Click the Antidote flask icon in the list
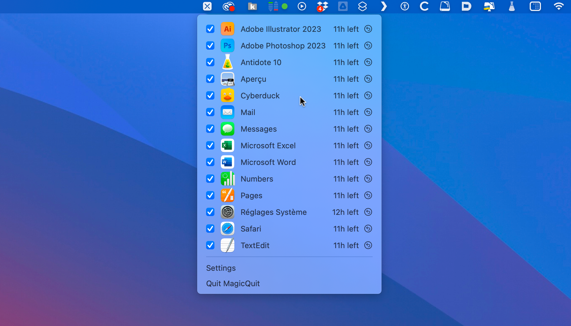Screen dimensions: 571x326 [227, 62]
